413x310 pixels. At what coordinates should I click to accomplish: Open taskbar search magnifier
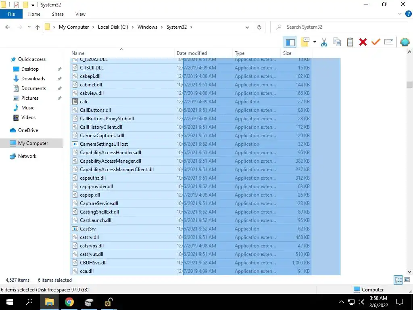29,302
